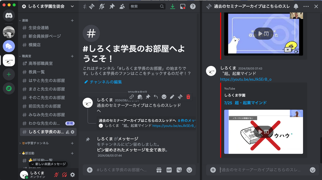322x180 pixels.
Task: Select the はやと先生のお部屋 channel
Action: coord(46,80)
